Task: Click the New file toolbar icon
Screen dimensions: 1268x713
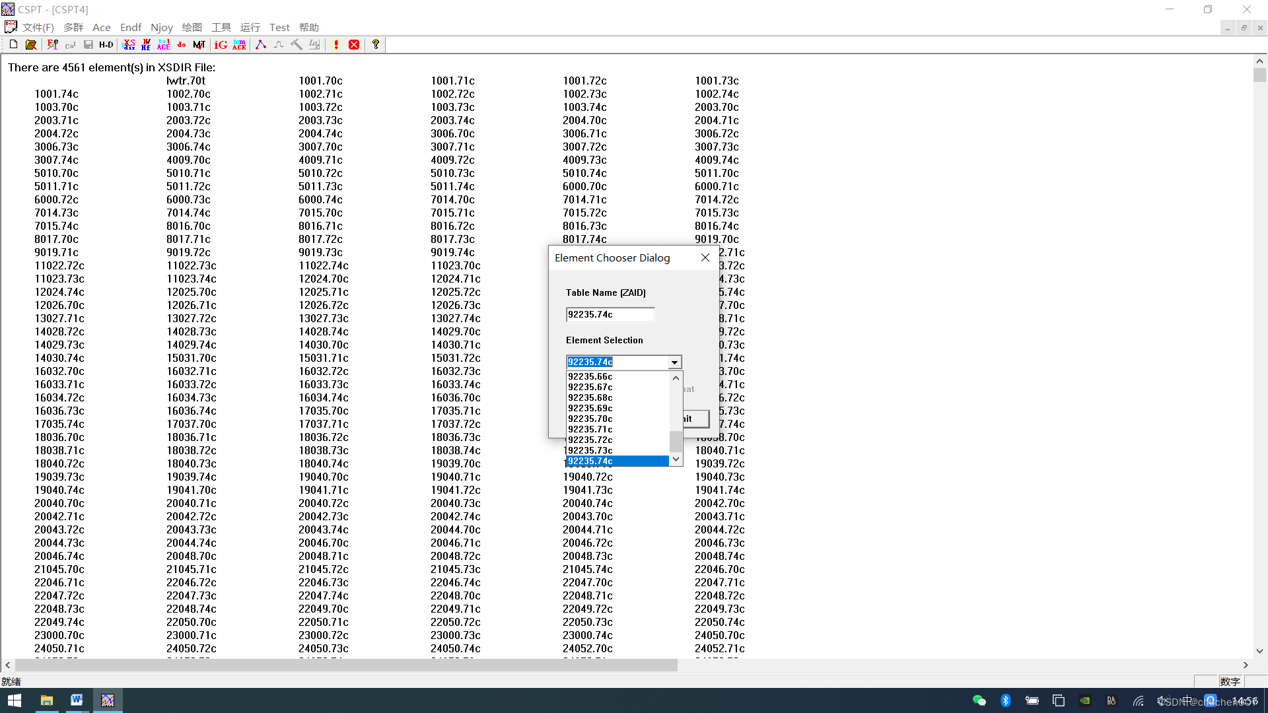Action: point(13,44)
